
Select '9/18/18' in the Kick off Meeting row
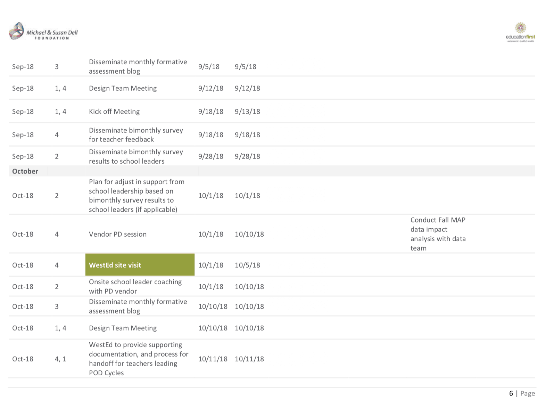click(x=211, y=112)
